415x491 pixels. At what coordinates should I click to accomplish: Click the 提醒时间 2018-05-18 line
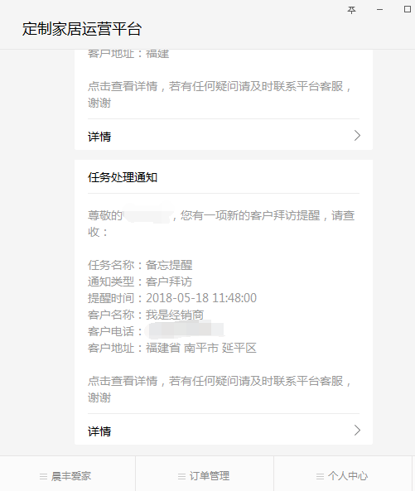pyautogui.click(x=172, y=298)
